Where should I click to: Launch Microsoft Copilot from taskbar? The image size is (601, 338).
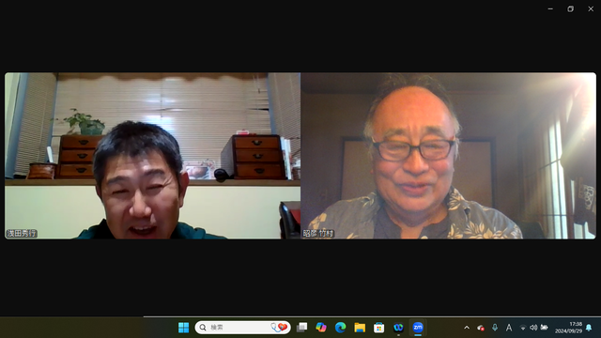click(x=321, y=328)
